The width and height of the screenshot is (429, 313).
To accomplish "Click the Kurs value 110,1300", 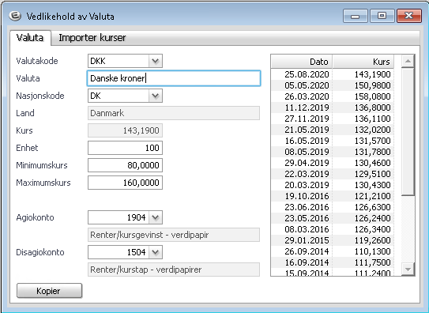I will [x=372, y=251].
